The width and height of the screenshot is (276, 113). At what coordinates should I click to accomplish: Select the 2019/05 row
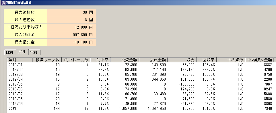click(x=141, y=84)
